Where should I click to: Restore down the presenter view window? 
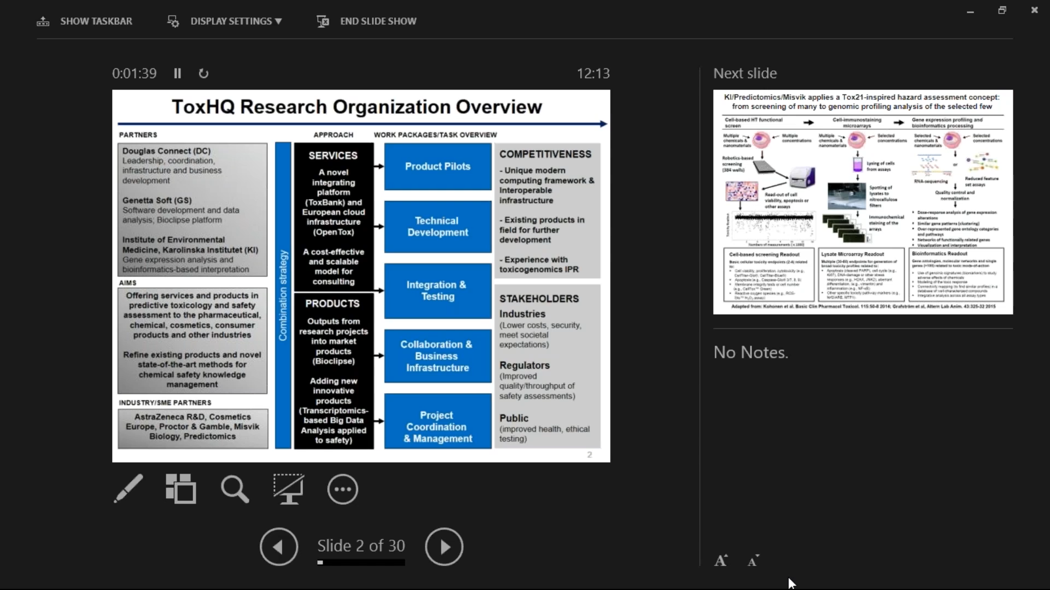coord(1002,10)
